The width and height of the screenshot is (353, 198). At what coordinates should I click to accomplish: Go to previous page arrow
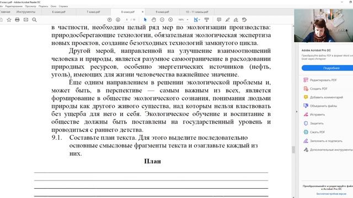[109, 20]
